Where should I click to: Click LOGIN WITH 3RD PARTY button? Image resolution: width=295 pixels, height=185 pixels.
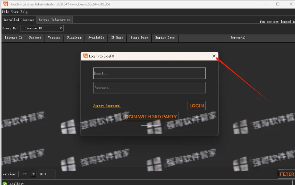[150, 116]
